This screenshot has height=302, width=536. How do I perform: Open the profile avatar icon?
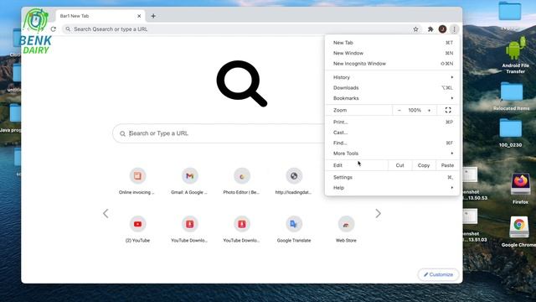(442, 29)
